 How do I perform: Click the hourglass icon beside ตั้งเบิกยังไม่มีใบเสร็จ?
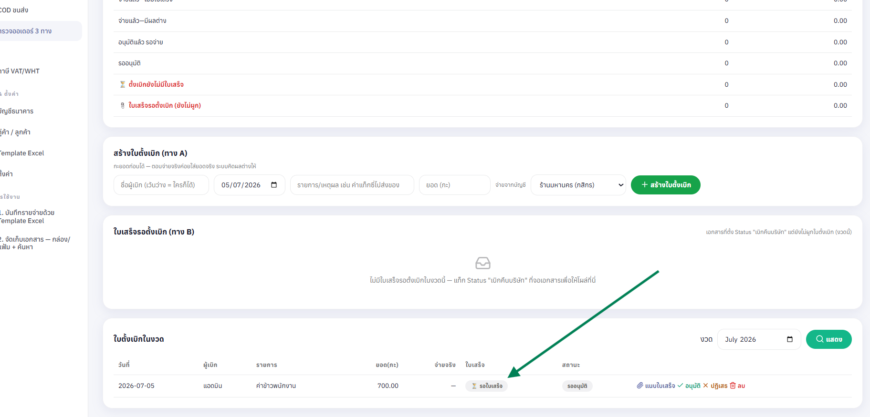tap(123, 84)
